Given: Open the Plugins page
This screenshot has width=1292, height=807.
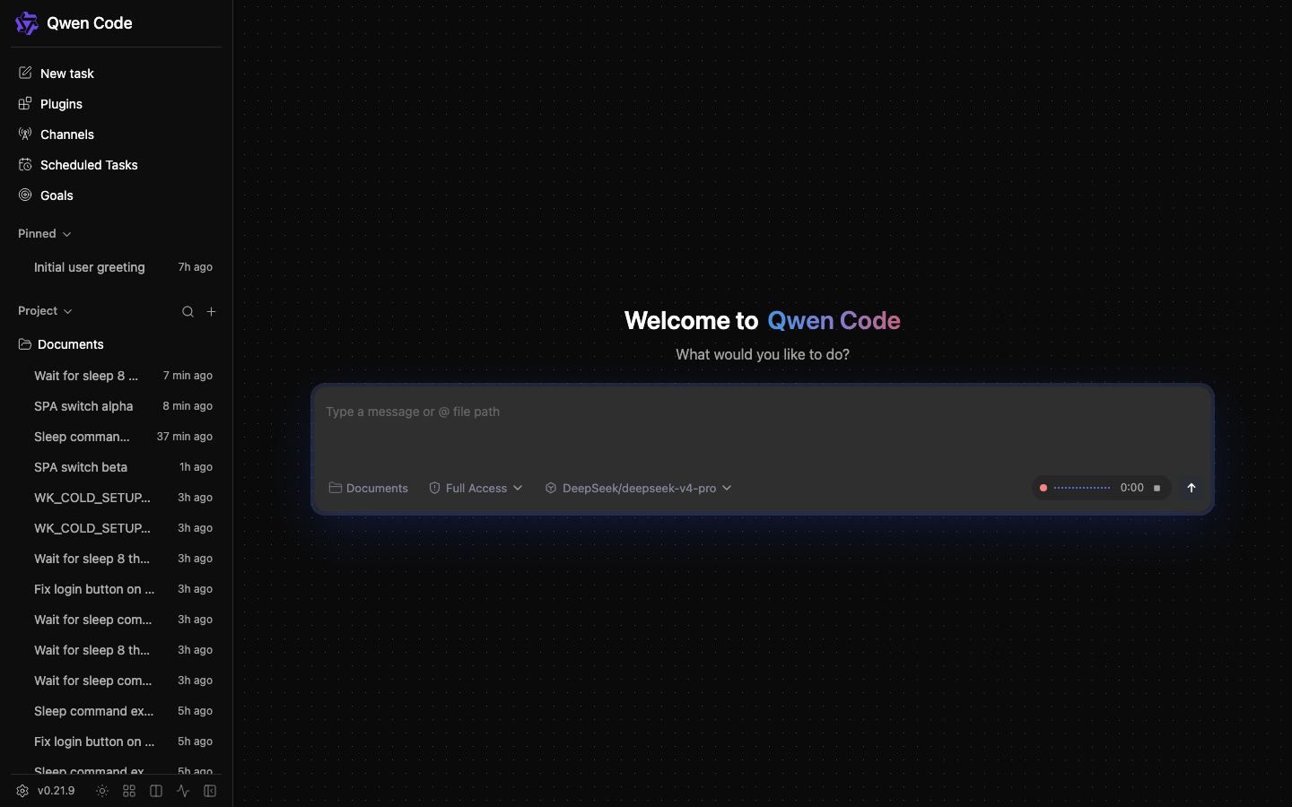Looking at the screenshot, I should 116,104.
